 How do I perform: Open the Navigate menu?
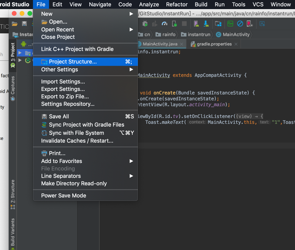tap(100, 4)
